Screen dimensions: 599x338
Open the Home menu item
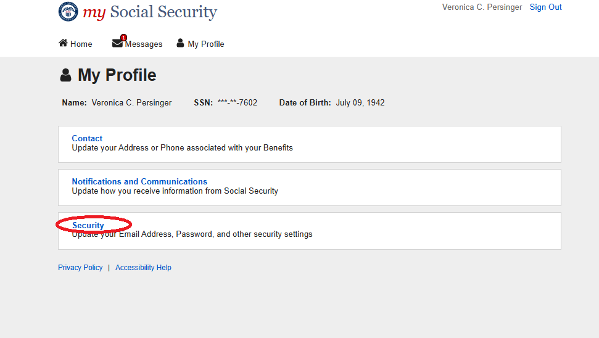coord(81,44)
